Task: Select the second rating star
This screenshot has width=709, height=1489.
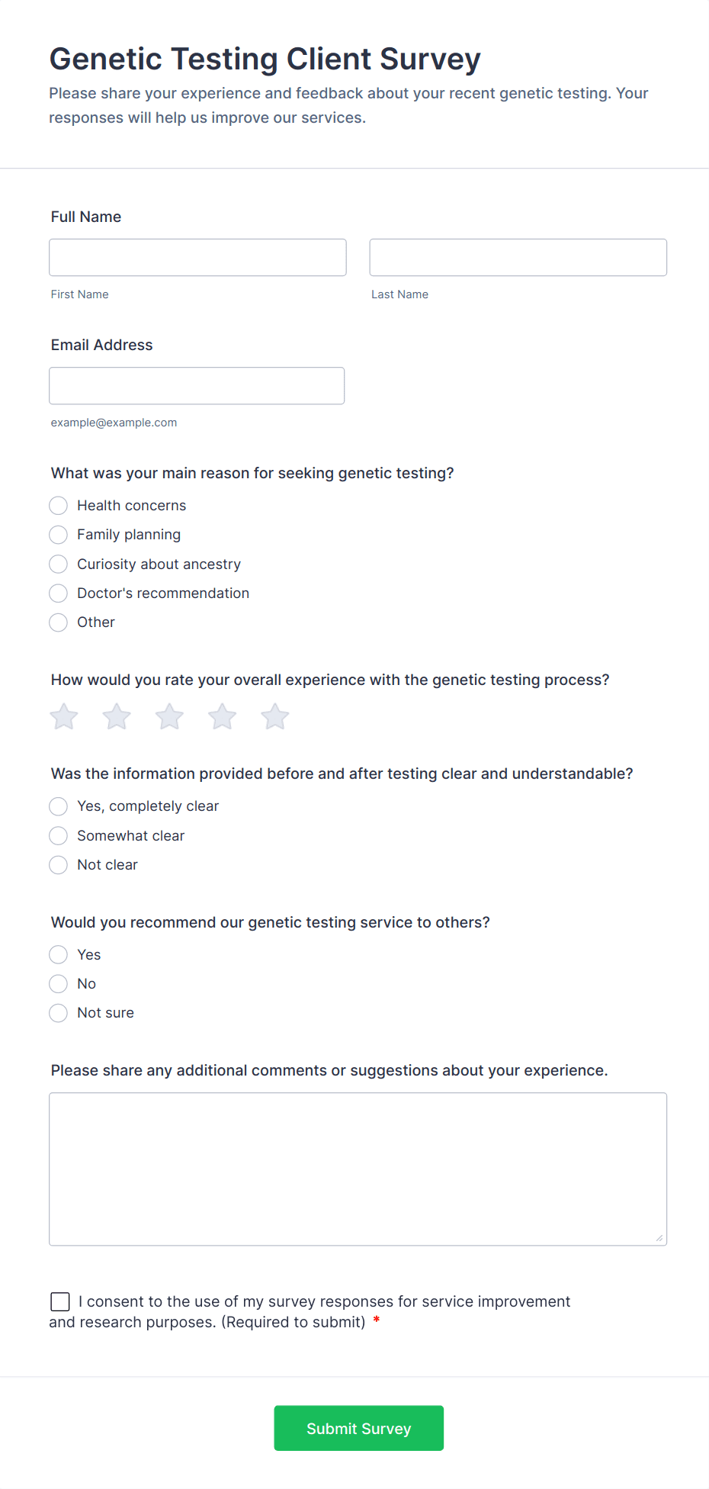Action: 117,717
